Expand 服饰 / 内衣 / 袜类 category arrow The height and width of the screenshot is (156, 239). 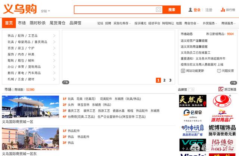(54, 54)
